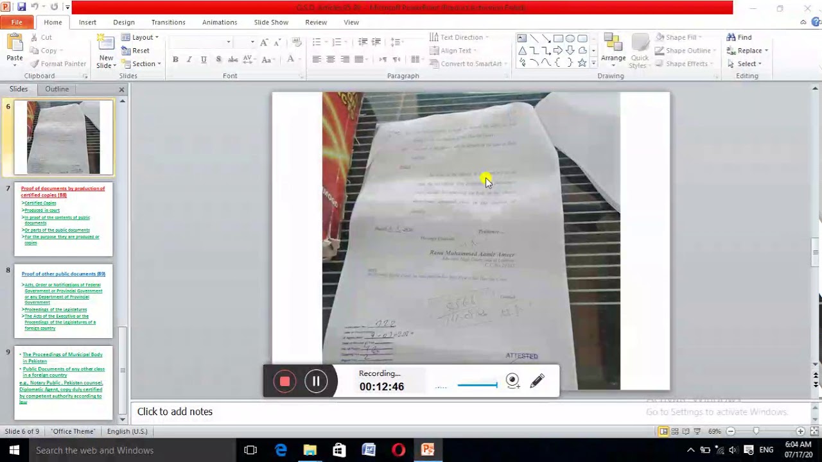This screenshot has width=822, height=462.
Task: Choose the five-point Star shape
Action: click(582, 63)
